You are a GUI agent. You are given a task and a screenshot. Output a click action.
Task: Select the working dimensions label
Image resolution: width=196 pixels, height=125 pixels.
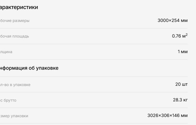pos(15,21)
